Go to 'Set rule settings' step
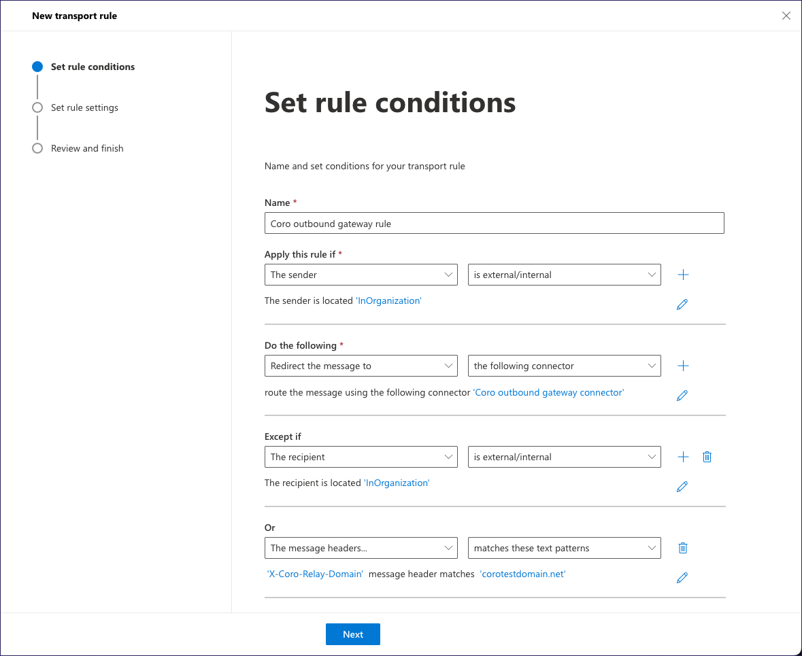The height and width of the screenshot is (656, 802). pos(84,107)
